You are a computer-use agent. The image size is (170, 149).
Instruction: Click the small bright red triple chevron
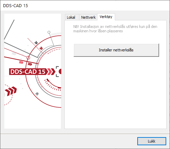coord(21,62)
